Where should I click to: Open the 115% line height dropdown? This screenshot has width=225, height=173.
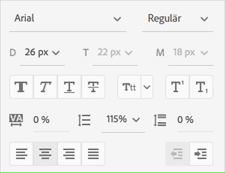pyautogui.click(x=123, y=120)
